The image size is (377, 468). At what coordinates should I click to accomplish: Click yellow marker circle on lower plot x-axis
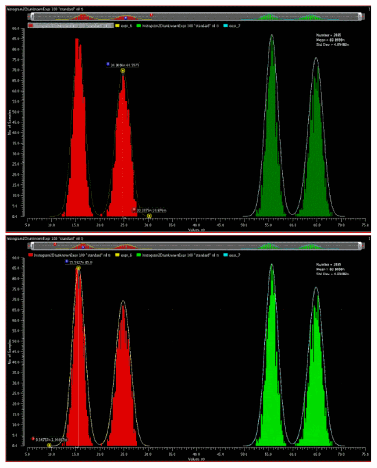tap(49, 445)
